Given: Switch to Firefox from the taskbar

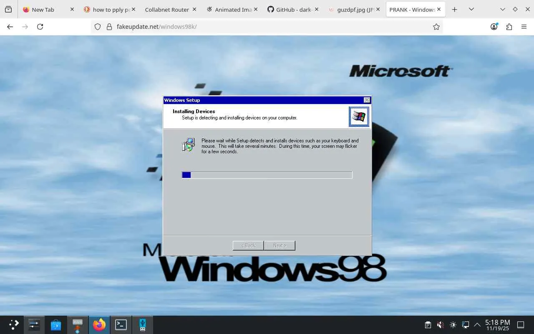Looking at the screenshot, I should click(x=99, y=324).
